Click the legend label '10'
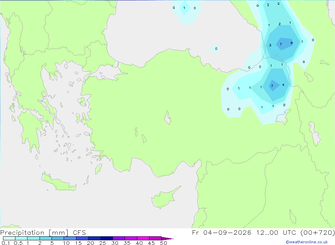Image resolution: width=335 pixels, height=245 pixels. [66, 243]
